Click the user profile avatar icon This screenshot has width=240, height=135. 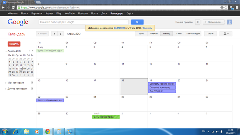pyautogui.click(x=230, y=22)
